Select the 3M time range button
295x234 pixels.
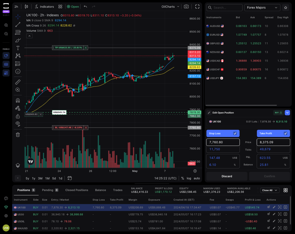coord(40,178)
